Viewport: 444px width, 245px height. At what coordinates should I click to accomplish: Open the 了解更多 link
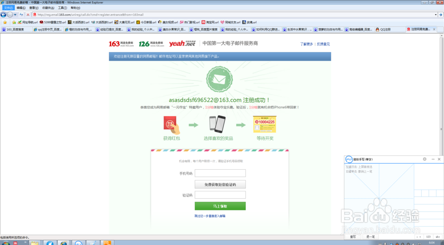coord(306,44)
